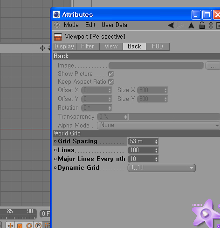
Task: Click the grip handle icon beside Mode
Action: click(x=57, y=25)
